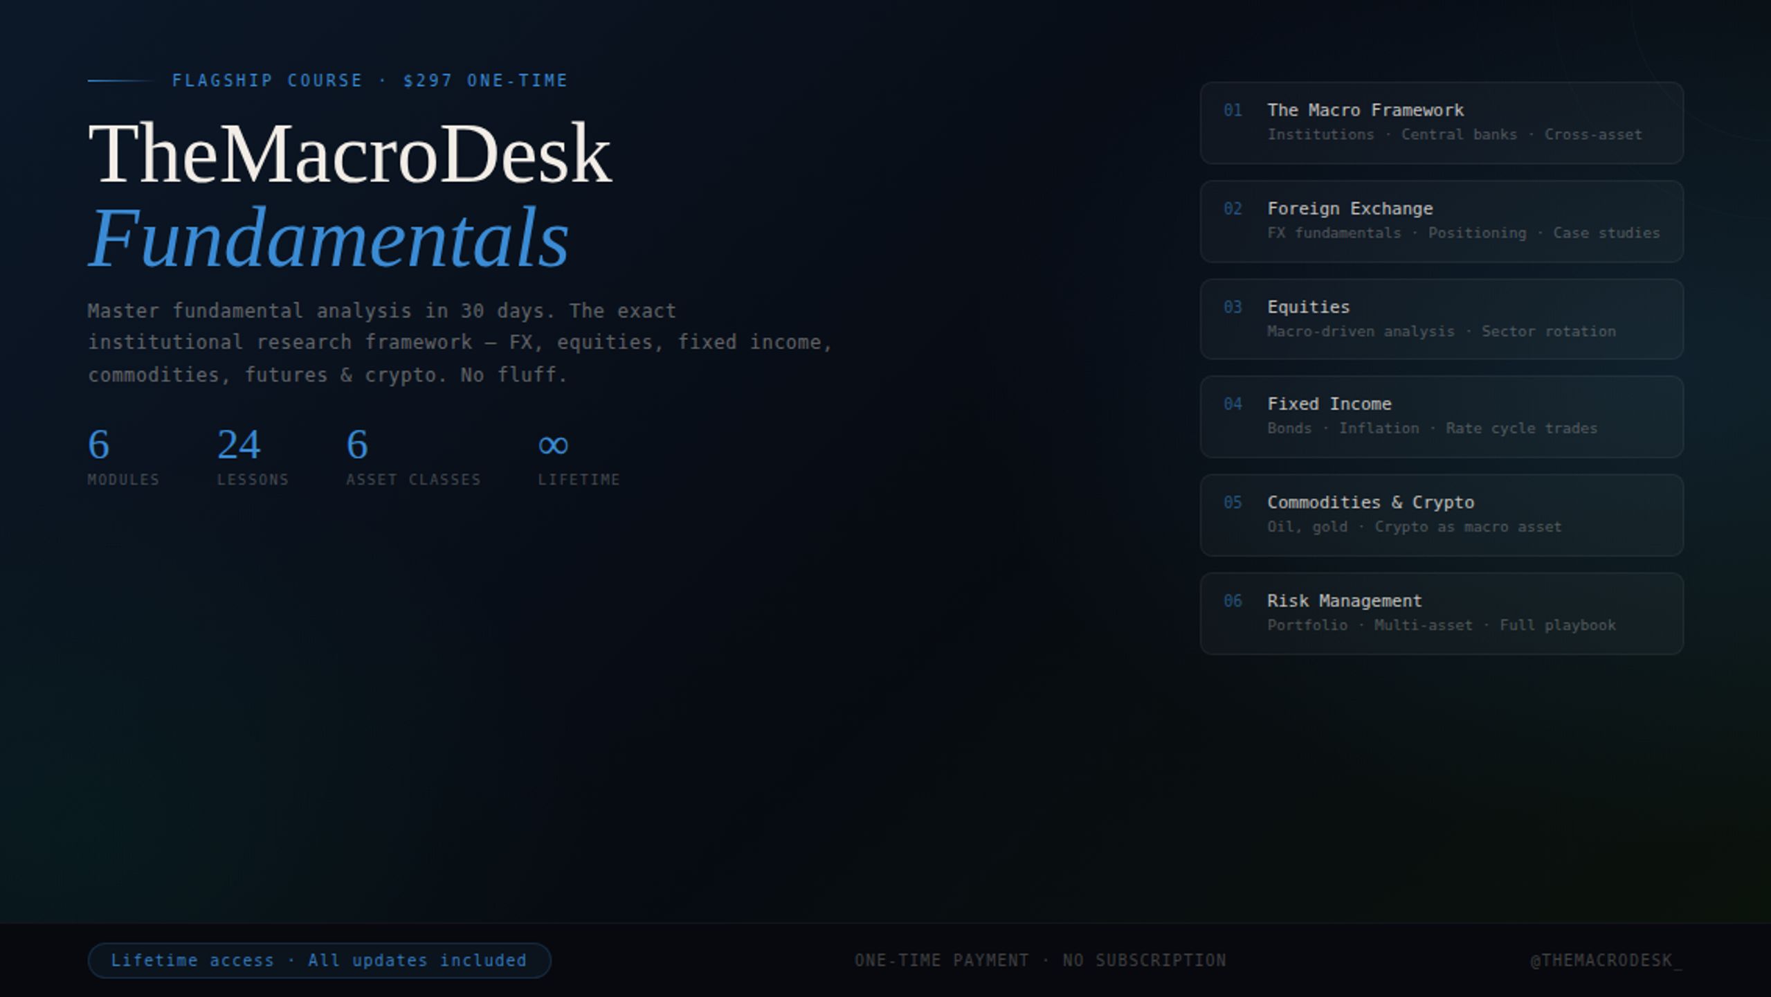Select the Equities module card
Screen dimensions: 1771x997
tap(1442, 319)
